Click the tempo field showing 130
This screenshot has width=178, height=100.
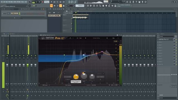46,2
